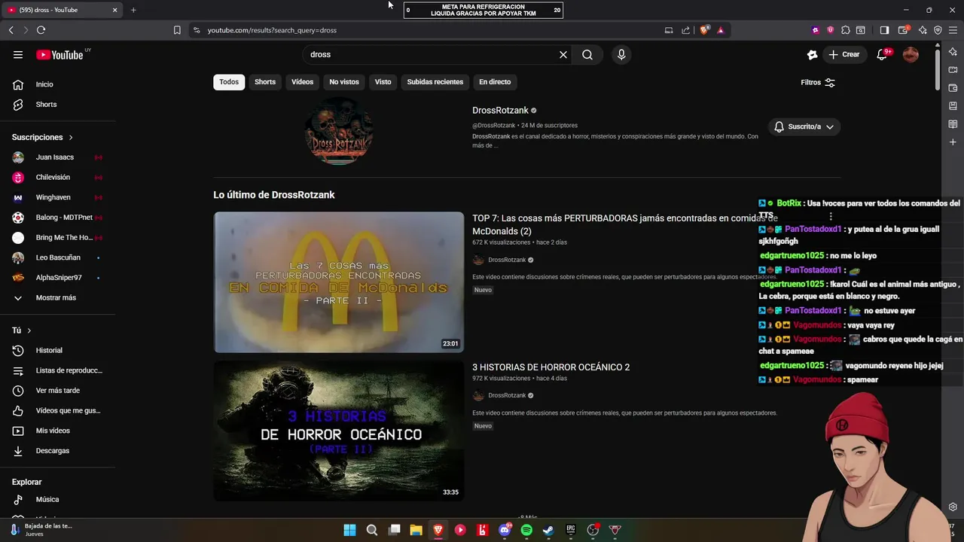Screen dimensions: 964x542
Task: Select the Vídeos filter chip
Action: (x=303, y=82)
